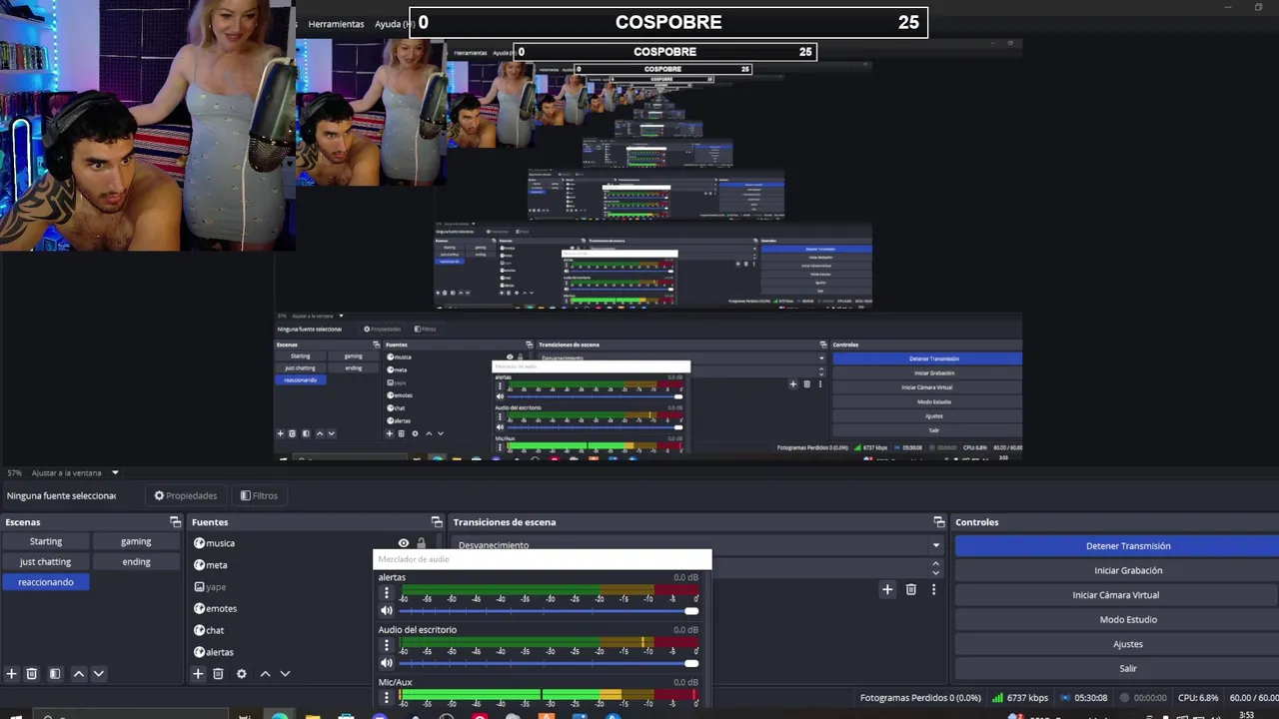This screenshot has height=719, width=1279.
Task: Click the transition duration stepper arrows
Action: [936, 567]
